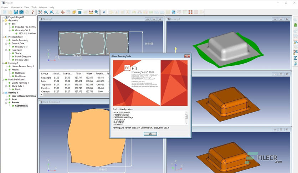Select SPRINGBACK in Product Configuration list

(119, 120)
